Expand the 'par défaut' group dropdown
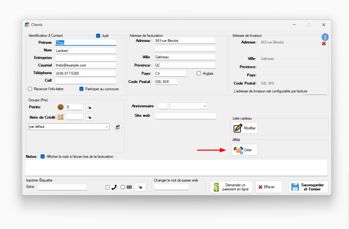 [107, 127]
